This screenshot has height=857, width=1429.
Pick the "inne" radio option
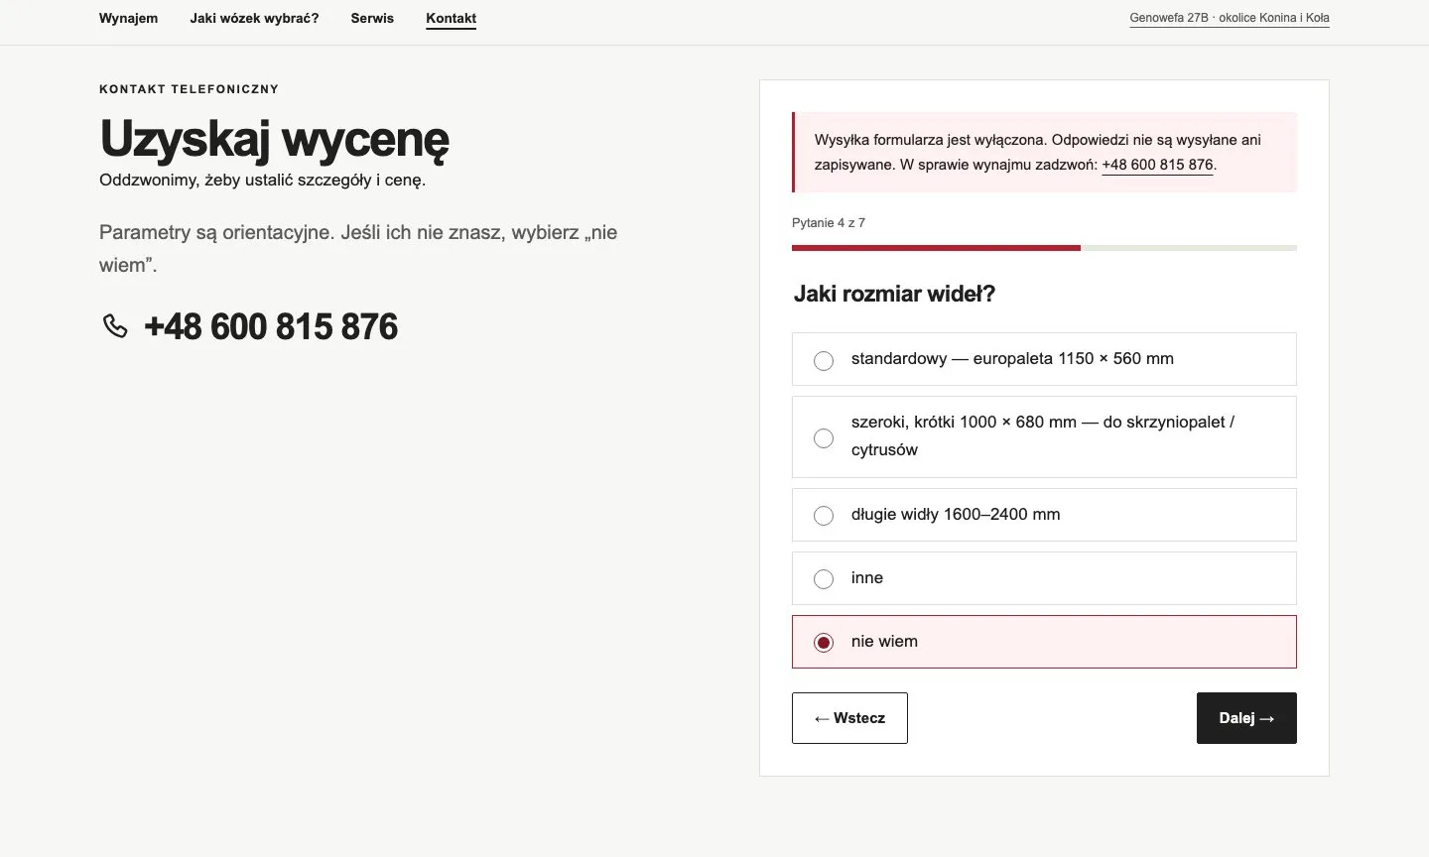pyautogui.click(x=1044, y=578)
